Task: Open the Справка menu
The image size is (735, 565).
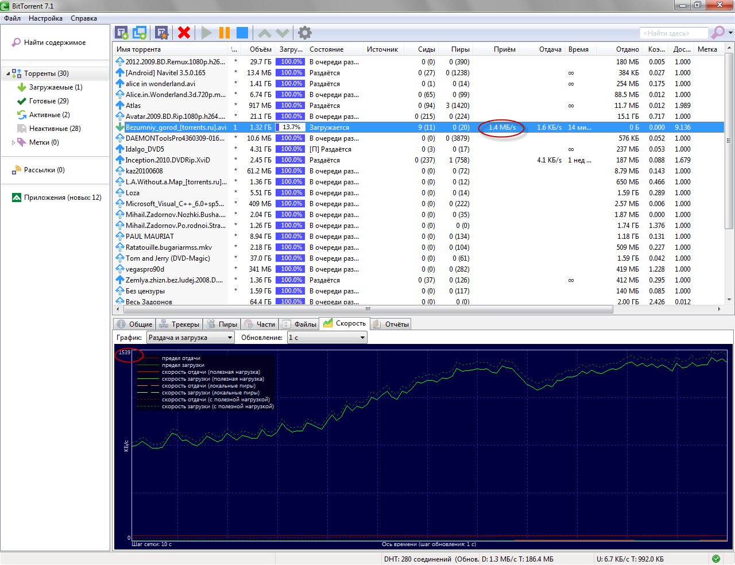Action: point(84,18)
